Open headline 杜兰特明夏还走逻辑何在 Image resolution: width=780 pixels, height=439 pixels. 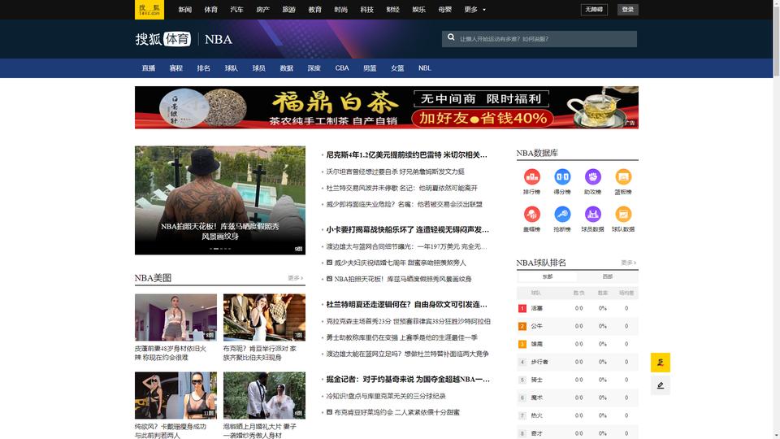(x=406, y=304)
